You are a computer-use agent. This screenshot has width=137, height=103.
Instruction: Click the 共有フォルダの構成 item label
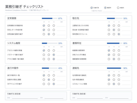tap(79, 55)
